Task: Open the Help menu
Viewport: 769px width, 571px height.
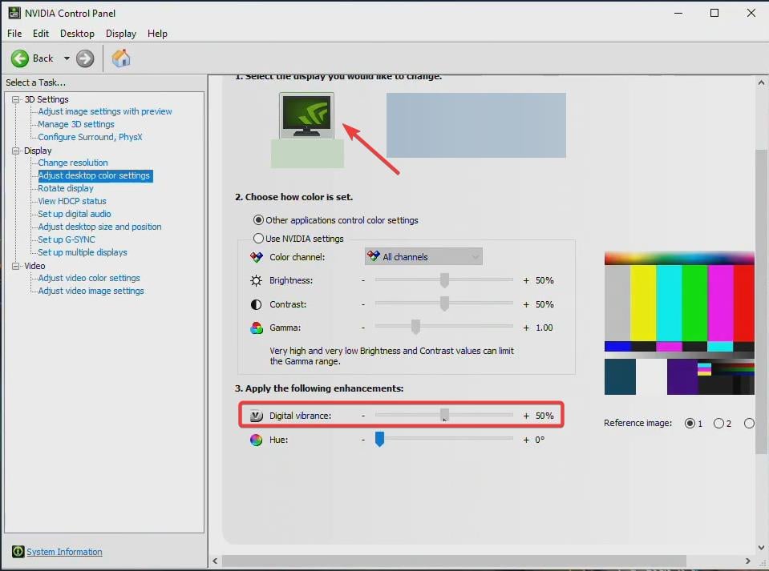Action: tap(157, 34)
